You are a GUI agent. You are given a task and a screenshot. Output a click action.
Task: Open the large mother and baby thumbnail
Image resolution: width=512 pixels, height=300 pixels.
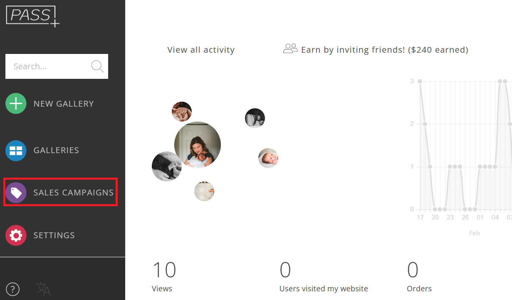pyautogui.click(x=198, y=145)
